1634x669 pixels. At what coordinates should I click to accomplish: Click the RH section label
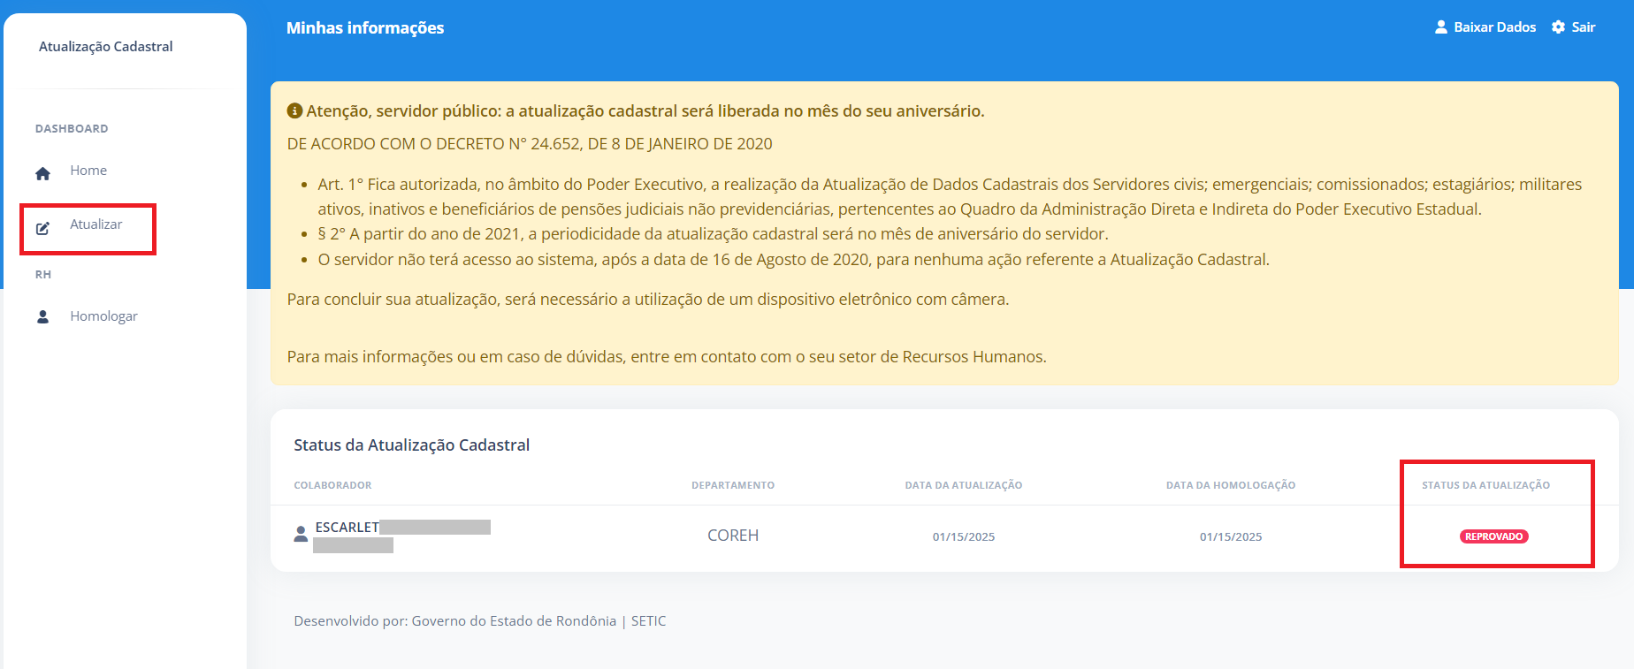pyautogui.click(x=43, y=275)
